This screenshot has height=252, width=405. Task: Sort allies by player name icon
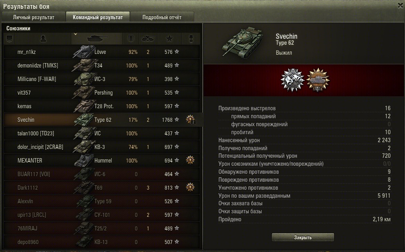(43, 39)
